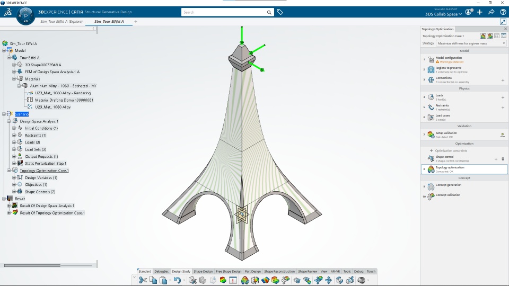Image resolution: width=509 pixels, height=286 pixels.
Task: Expand the Loads (3) tree node
Action: (14, 142)
